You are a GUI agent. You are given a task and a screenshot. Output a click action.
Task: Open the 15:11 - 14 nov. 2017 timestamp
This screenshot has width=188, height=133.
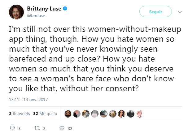point(26,100)
